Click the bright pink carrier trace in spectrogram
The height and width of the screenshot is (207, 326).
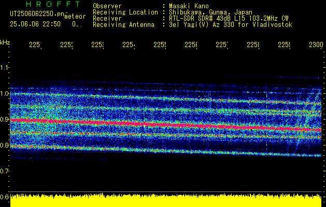pyautogui.click(x=166, y=125)
